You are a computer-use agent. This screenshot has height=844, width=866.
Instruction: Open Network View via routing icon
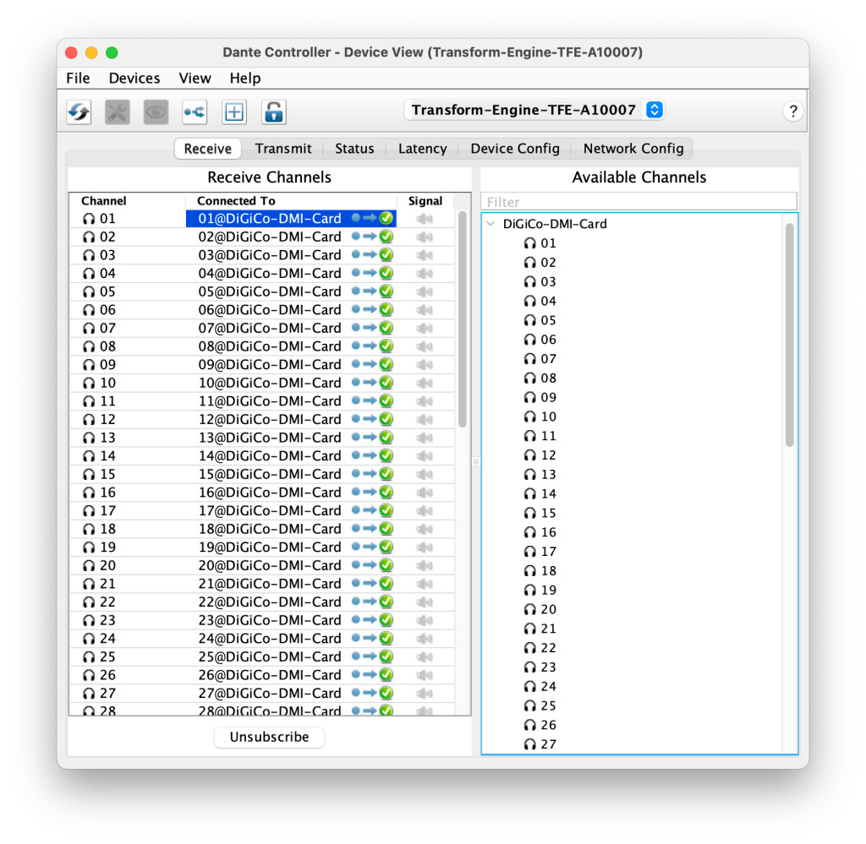(195, 112)
